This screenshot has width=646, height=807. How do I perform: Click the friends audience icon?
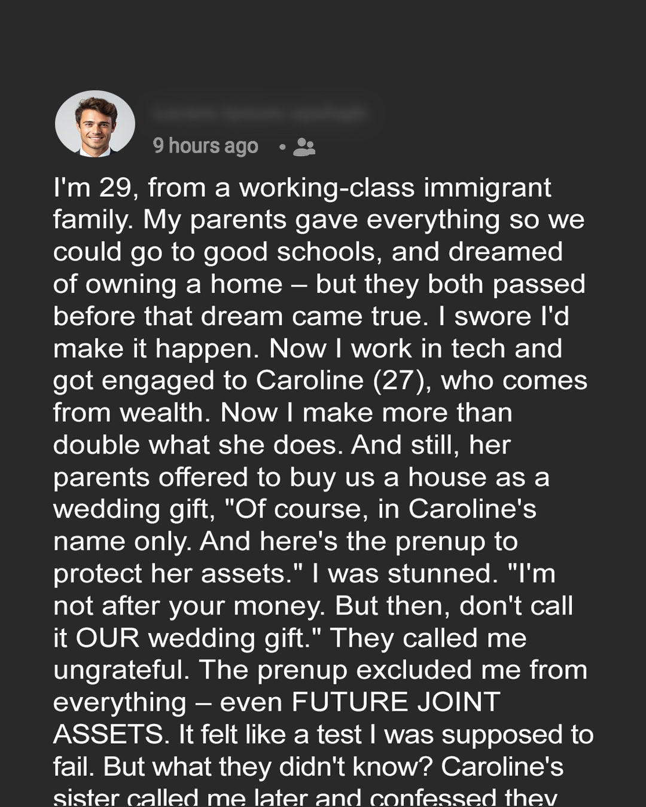pos(304,146)
